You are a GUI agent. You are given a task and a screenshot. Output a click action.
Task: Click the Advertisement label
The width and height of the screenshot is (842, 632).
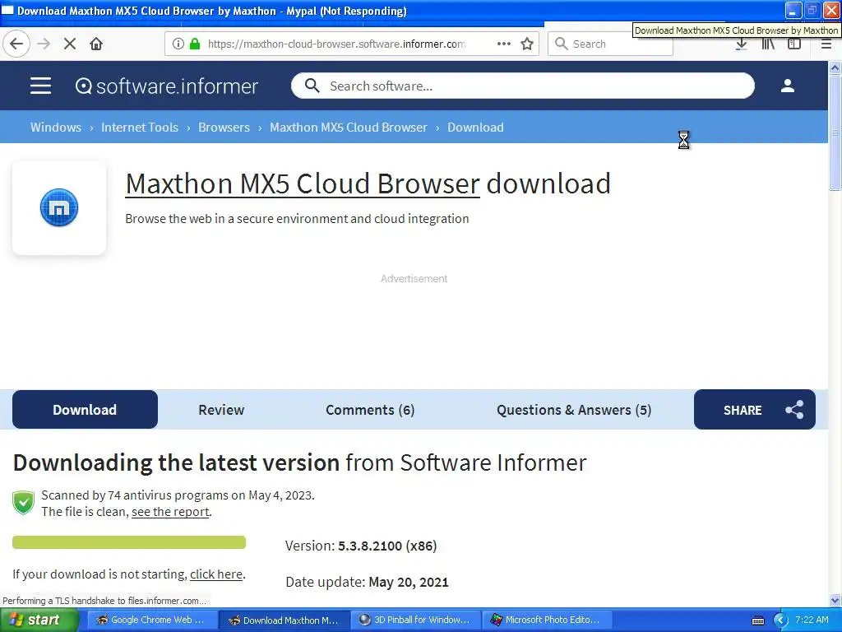414,278
